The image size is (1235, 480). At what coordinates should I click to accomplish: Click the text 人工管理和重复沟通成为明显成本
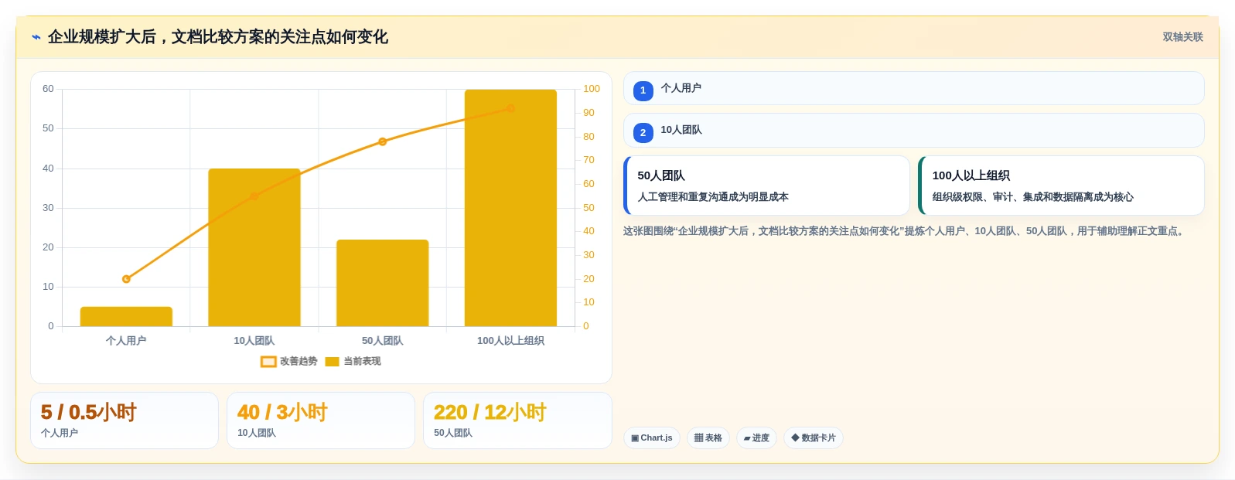pos(713,197)
